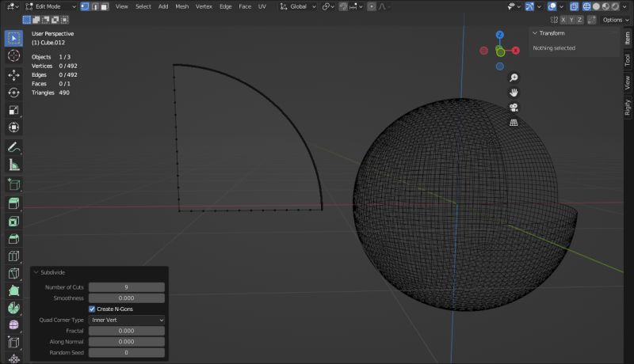Select the Move tool
The width and height of the screenshot is (634, 364).
coord(13,75)
